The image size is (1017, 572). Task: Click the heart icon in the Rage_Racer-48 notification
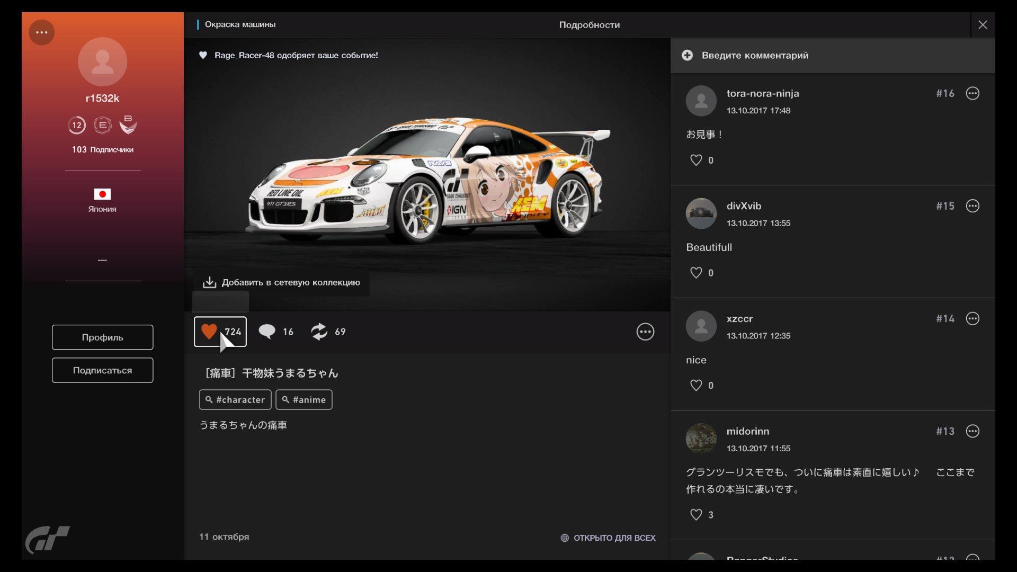coord(203,55)
